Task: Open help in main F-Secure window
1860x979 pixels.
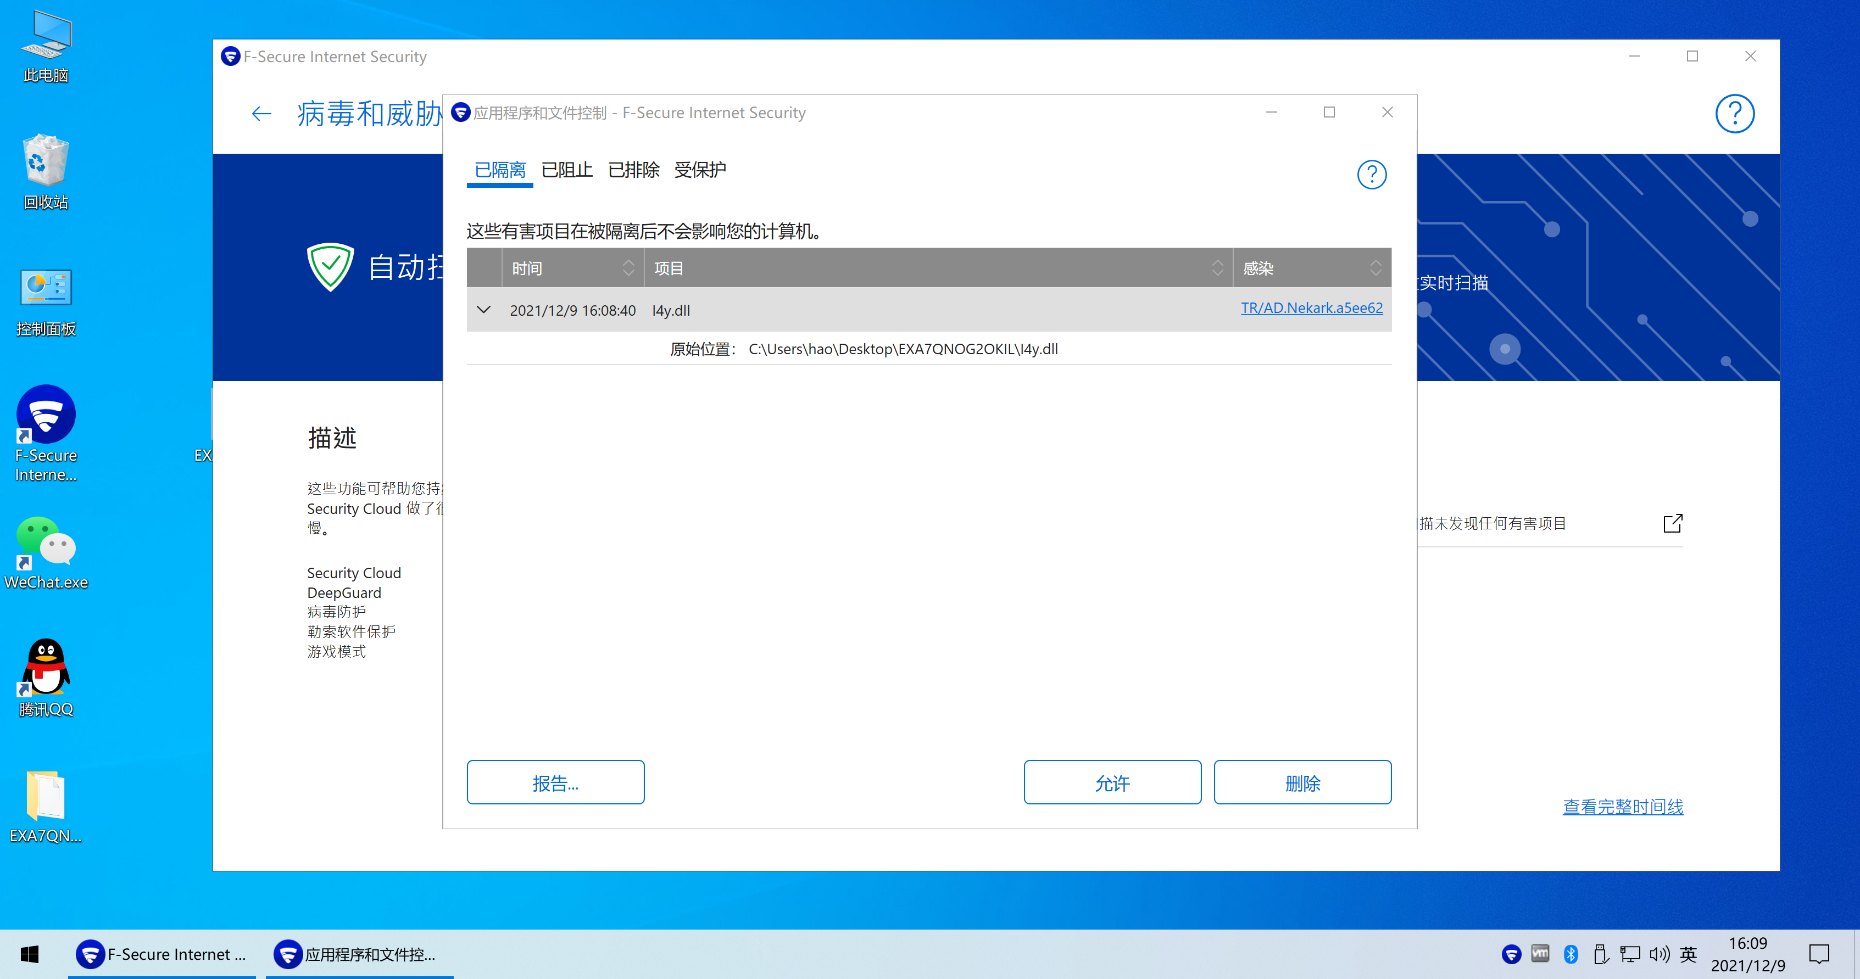Action: [1734, 113]
